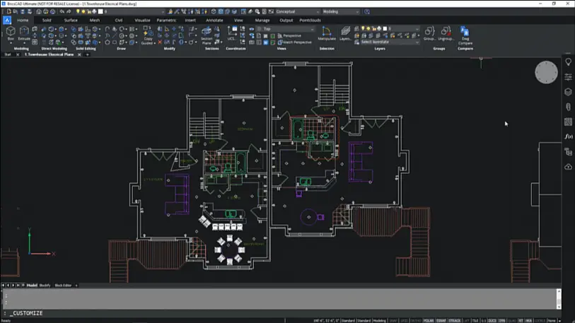Image resolution: width=575 pixels, height=323 pixels.
Task: Click the New document icon
Action: click(8, 12)
